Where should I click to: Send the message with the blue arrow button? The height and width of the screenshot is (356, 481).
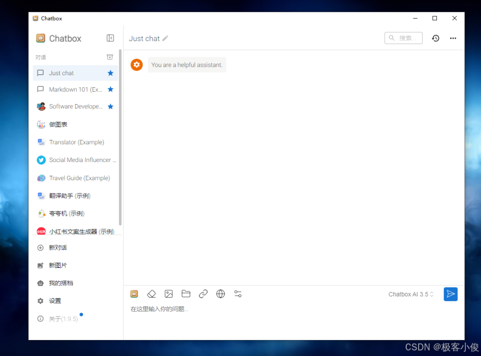(x=451, y=294)
